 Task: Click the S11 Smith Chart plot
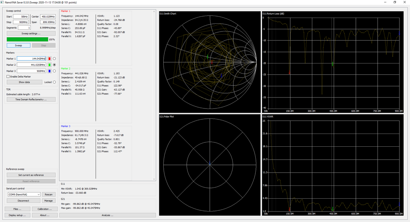(210, 62)
